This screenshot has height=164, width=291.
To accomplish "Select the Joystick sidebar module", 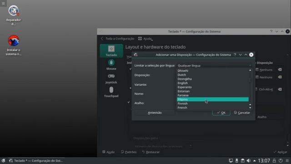I will [x=111, y=78].
